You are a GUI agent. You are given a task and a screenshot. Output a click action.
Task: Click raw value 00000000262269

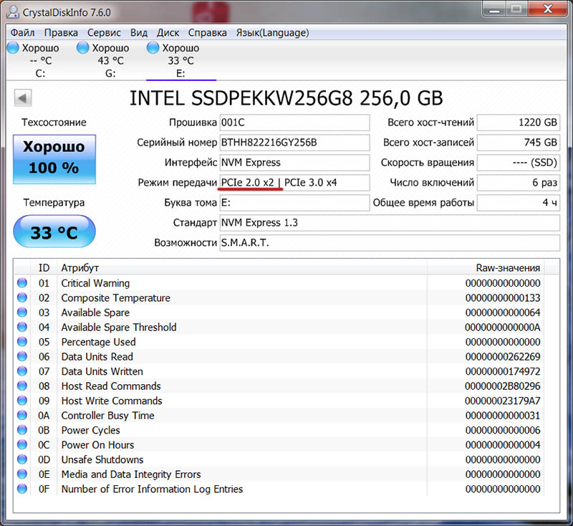click(x=503, y=357)
